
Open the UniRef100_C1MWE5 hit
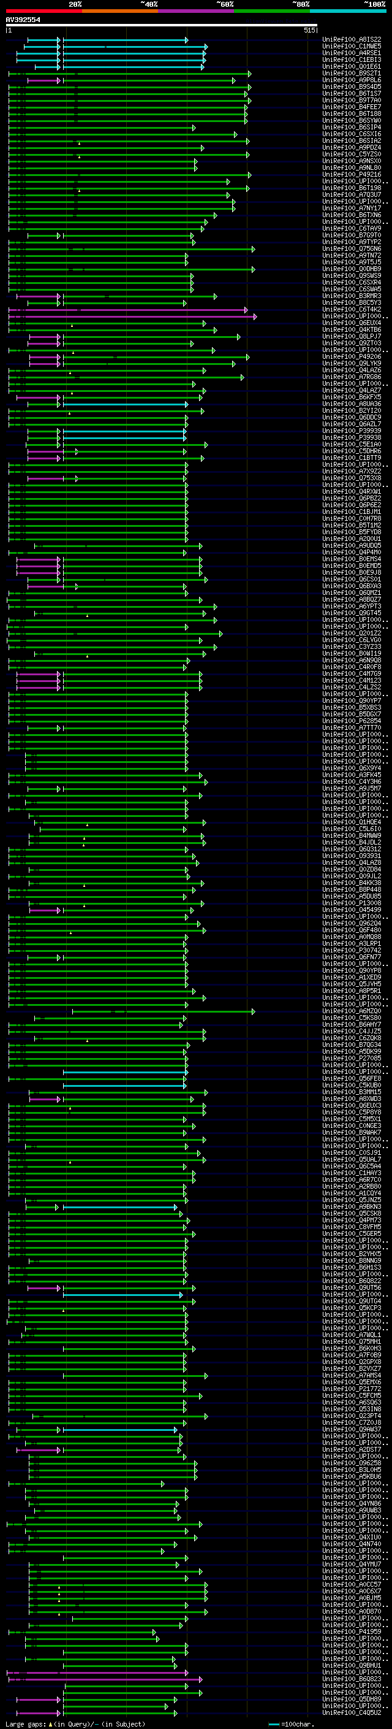[x=352, y=47]
